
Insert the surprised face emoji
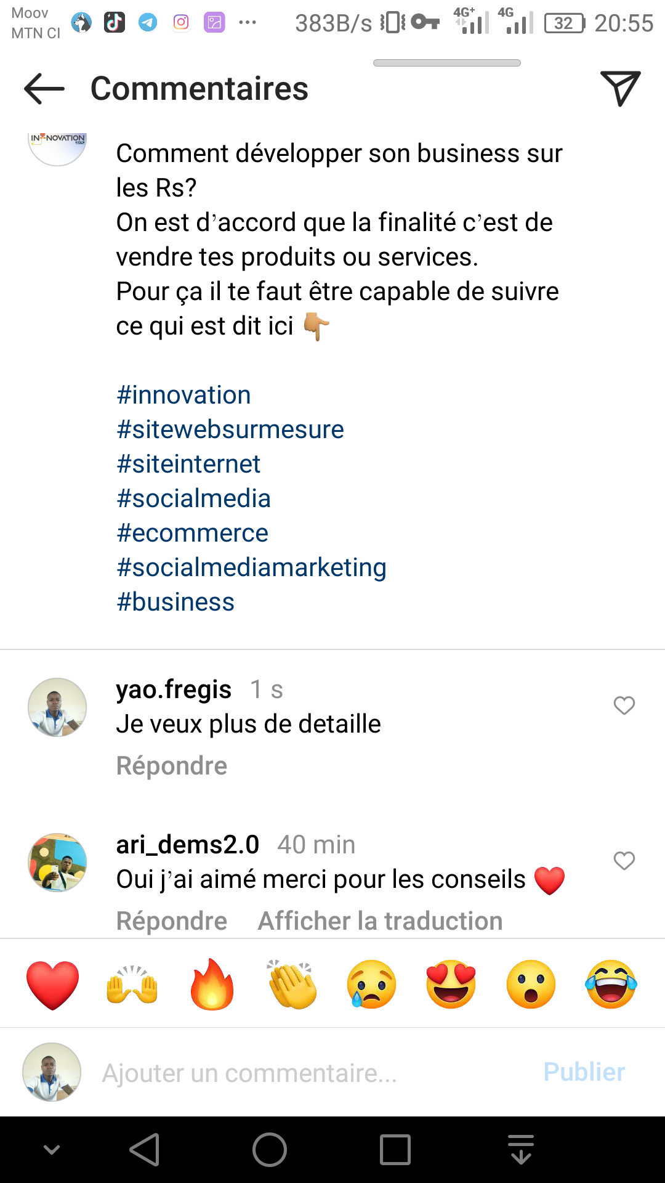coord(531,985)
